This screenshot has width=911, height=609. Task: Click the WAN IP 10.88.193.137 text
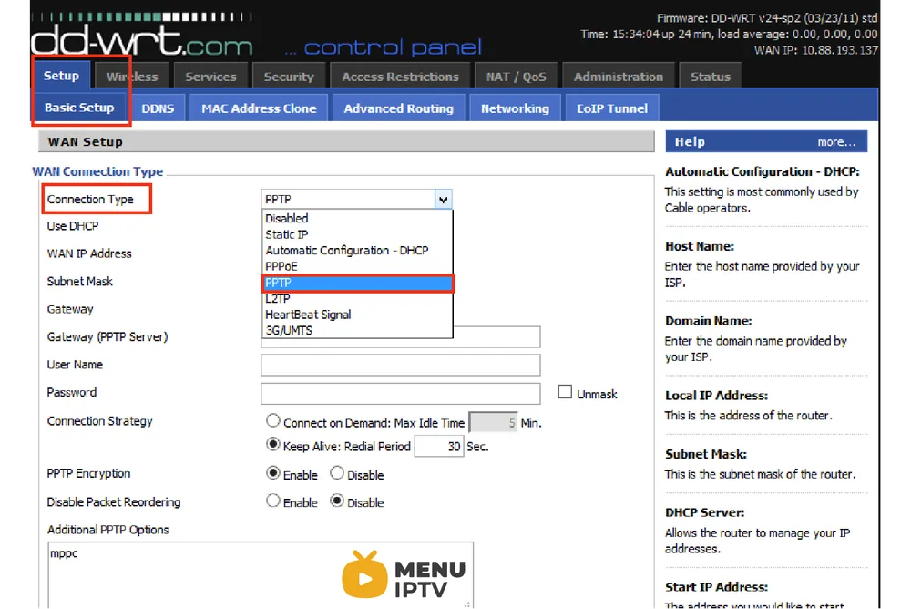pos(815,50)
